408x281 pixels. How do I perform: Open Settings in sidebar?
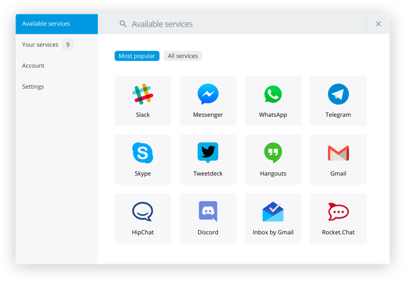pyautogui.click(x=57, y=86)
